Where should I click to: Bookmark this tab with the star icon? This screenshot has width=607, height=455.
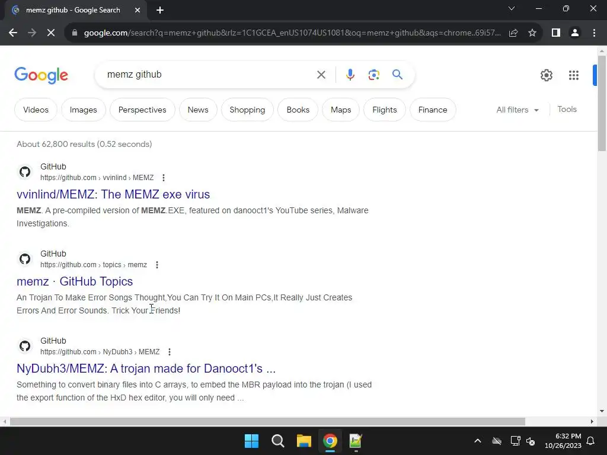(532, 33)
